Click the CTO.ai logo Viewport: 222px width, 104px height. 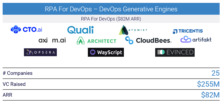point(27,29)
